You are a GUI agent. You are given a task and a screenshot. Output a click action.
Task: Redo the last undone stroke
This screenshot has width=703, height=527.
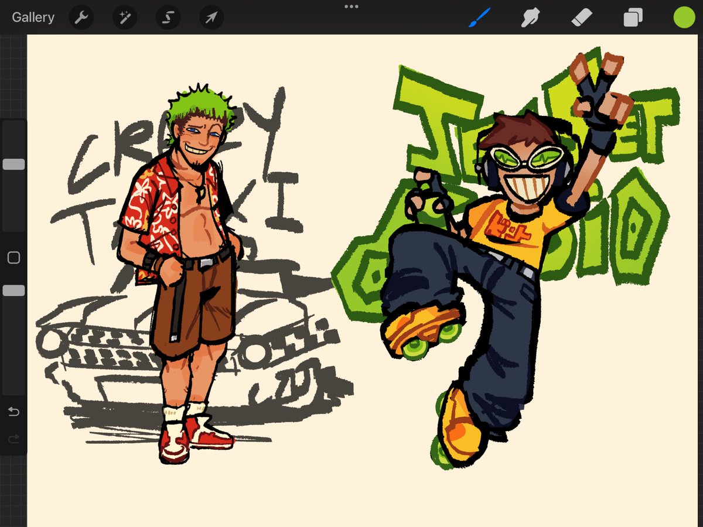(13, 439)
